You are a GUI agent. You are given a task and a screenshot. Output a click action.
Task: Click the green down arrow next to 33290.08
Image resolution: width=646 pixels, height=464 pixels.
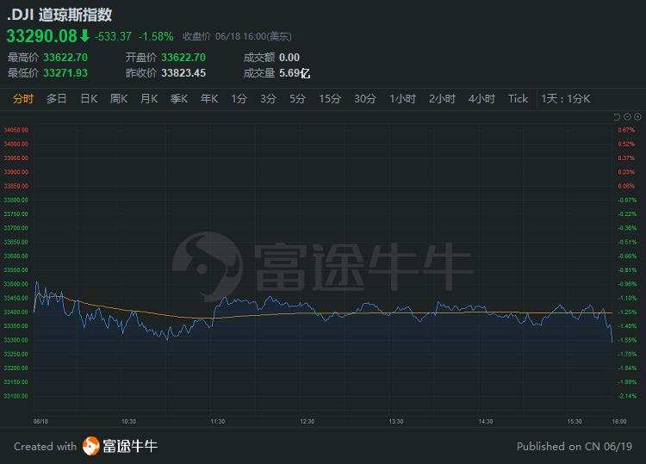pos(84,36)
